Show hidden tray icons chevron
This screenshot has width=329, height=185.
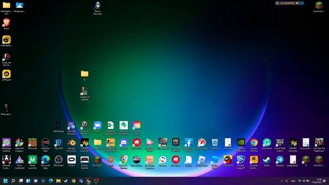click(282, 181)
